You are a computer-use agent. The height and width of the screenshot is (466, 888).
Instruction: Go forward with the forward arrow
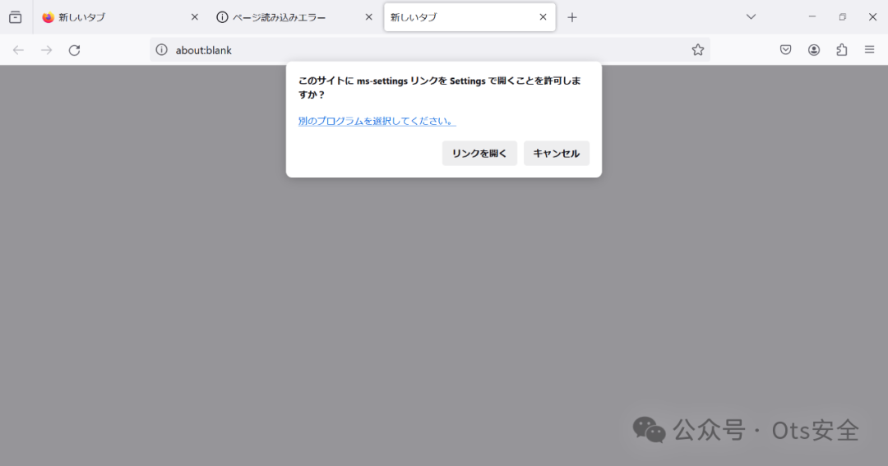pyautogui.click(x=46, y=50)
